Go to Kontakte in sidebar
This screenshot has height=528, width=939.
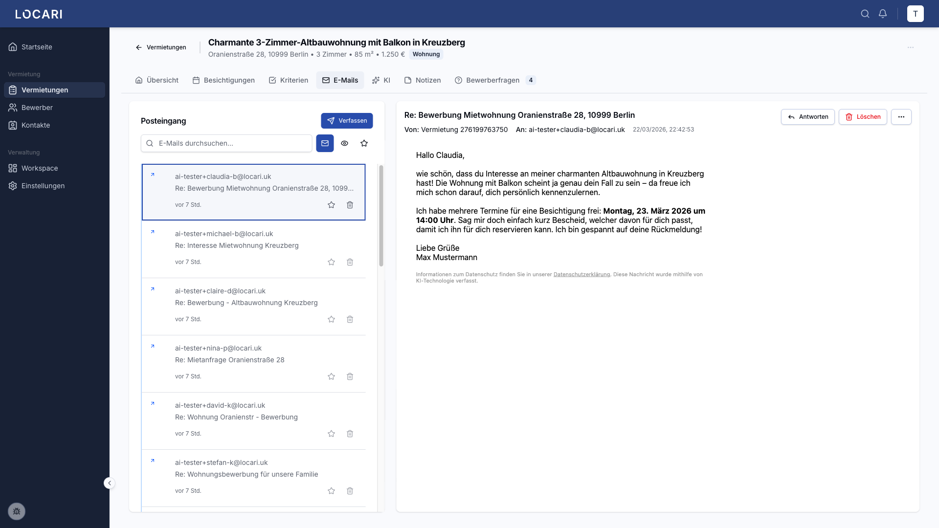coord(36,125)
